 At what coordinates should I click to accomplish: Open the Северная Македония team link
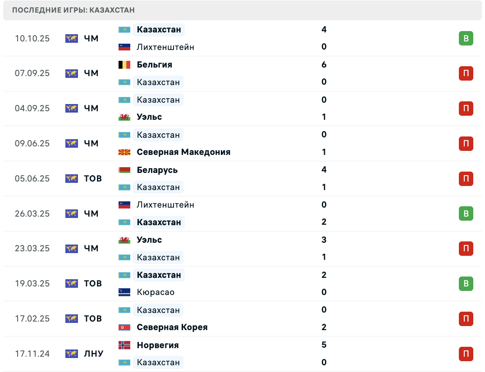point(183,152)
